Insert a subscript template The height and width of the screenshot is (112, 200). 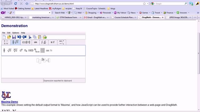(x=26, y=50)
